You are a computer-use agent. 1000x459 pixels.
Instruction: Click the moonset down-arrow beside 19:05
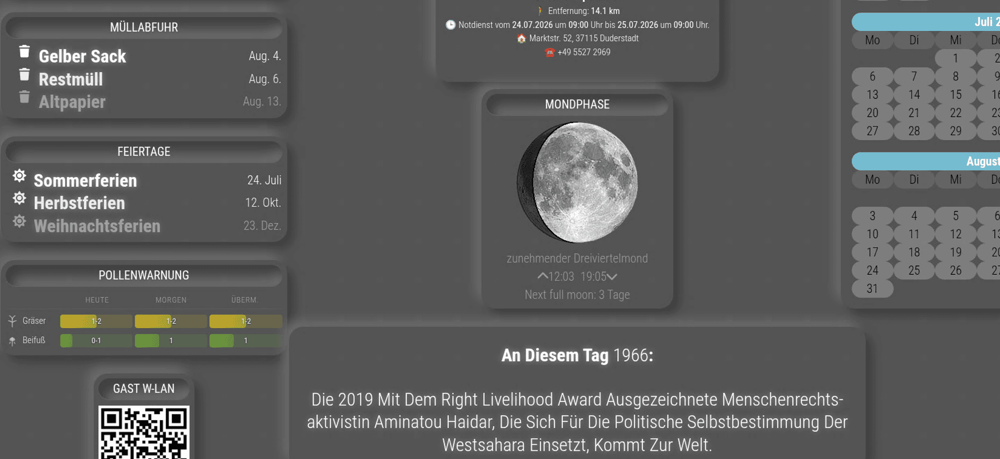pyautogui.click(x=612, y=277)
